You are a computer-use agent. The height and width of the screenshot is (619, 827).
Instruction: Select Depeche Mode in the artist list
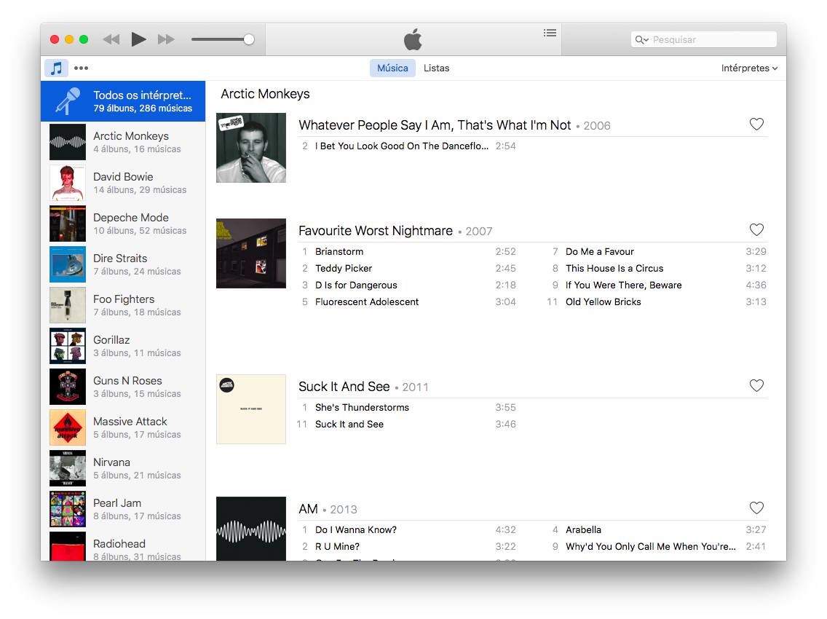click(123, 224)
